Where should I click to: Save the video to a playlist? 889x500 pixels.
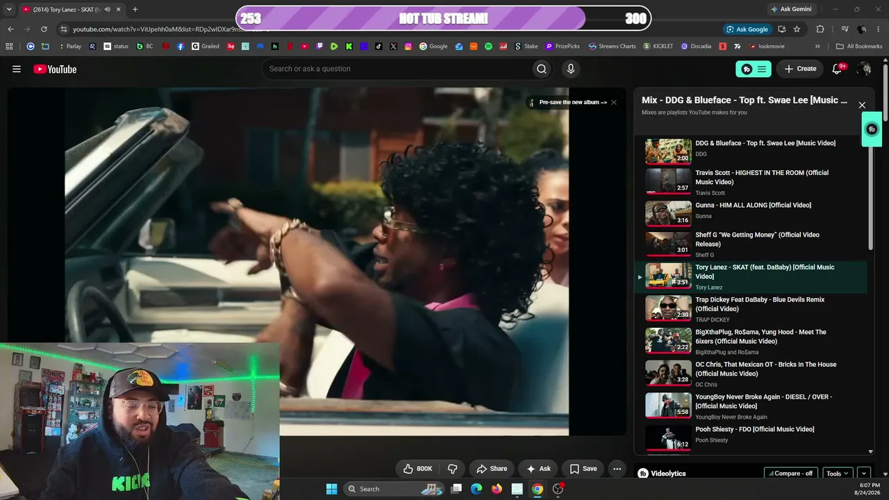583,469
